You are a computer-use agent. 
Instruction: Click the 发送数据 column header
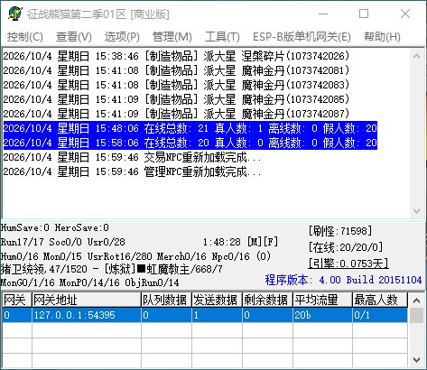217,300
